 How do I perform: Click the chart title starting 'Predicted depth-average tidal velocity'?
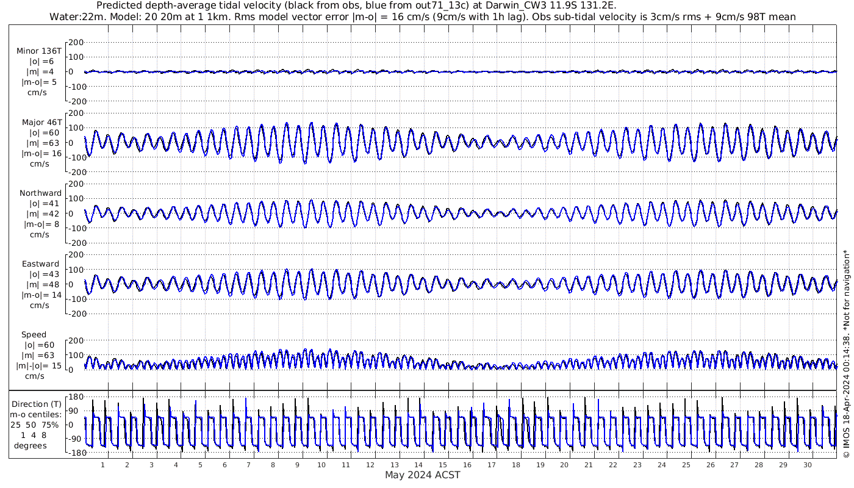[x=356, y=5]
